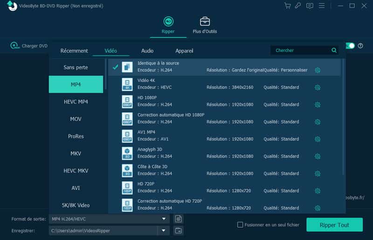Open settings gear for HD 1080P preset
Screen dimensions: 373x240
coord(318,105)
